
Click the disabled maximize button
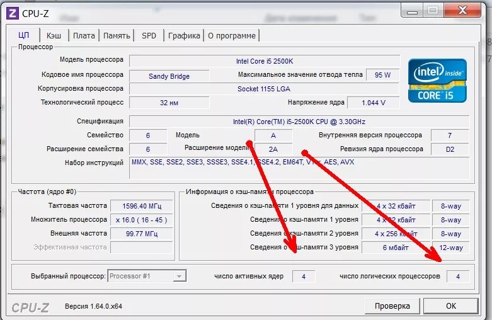pyautogui.click(x=433, y=10)
